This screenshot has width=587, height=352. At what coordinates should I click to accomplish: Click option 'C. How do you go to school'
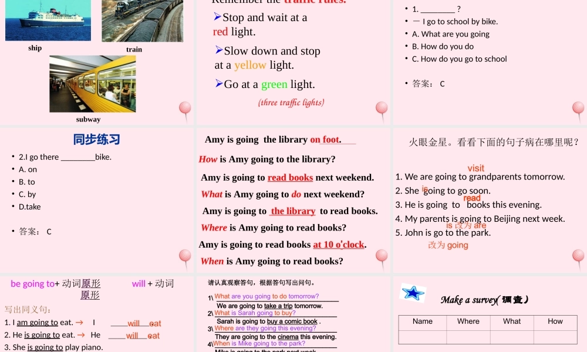[x=460, y=59]
